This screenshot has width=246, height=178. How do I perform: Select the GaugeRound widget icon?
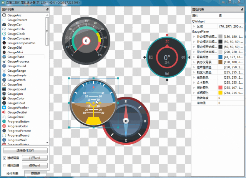4,66
